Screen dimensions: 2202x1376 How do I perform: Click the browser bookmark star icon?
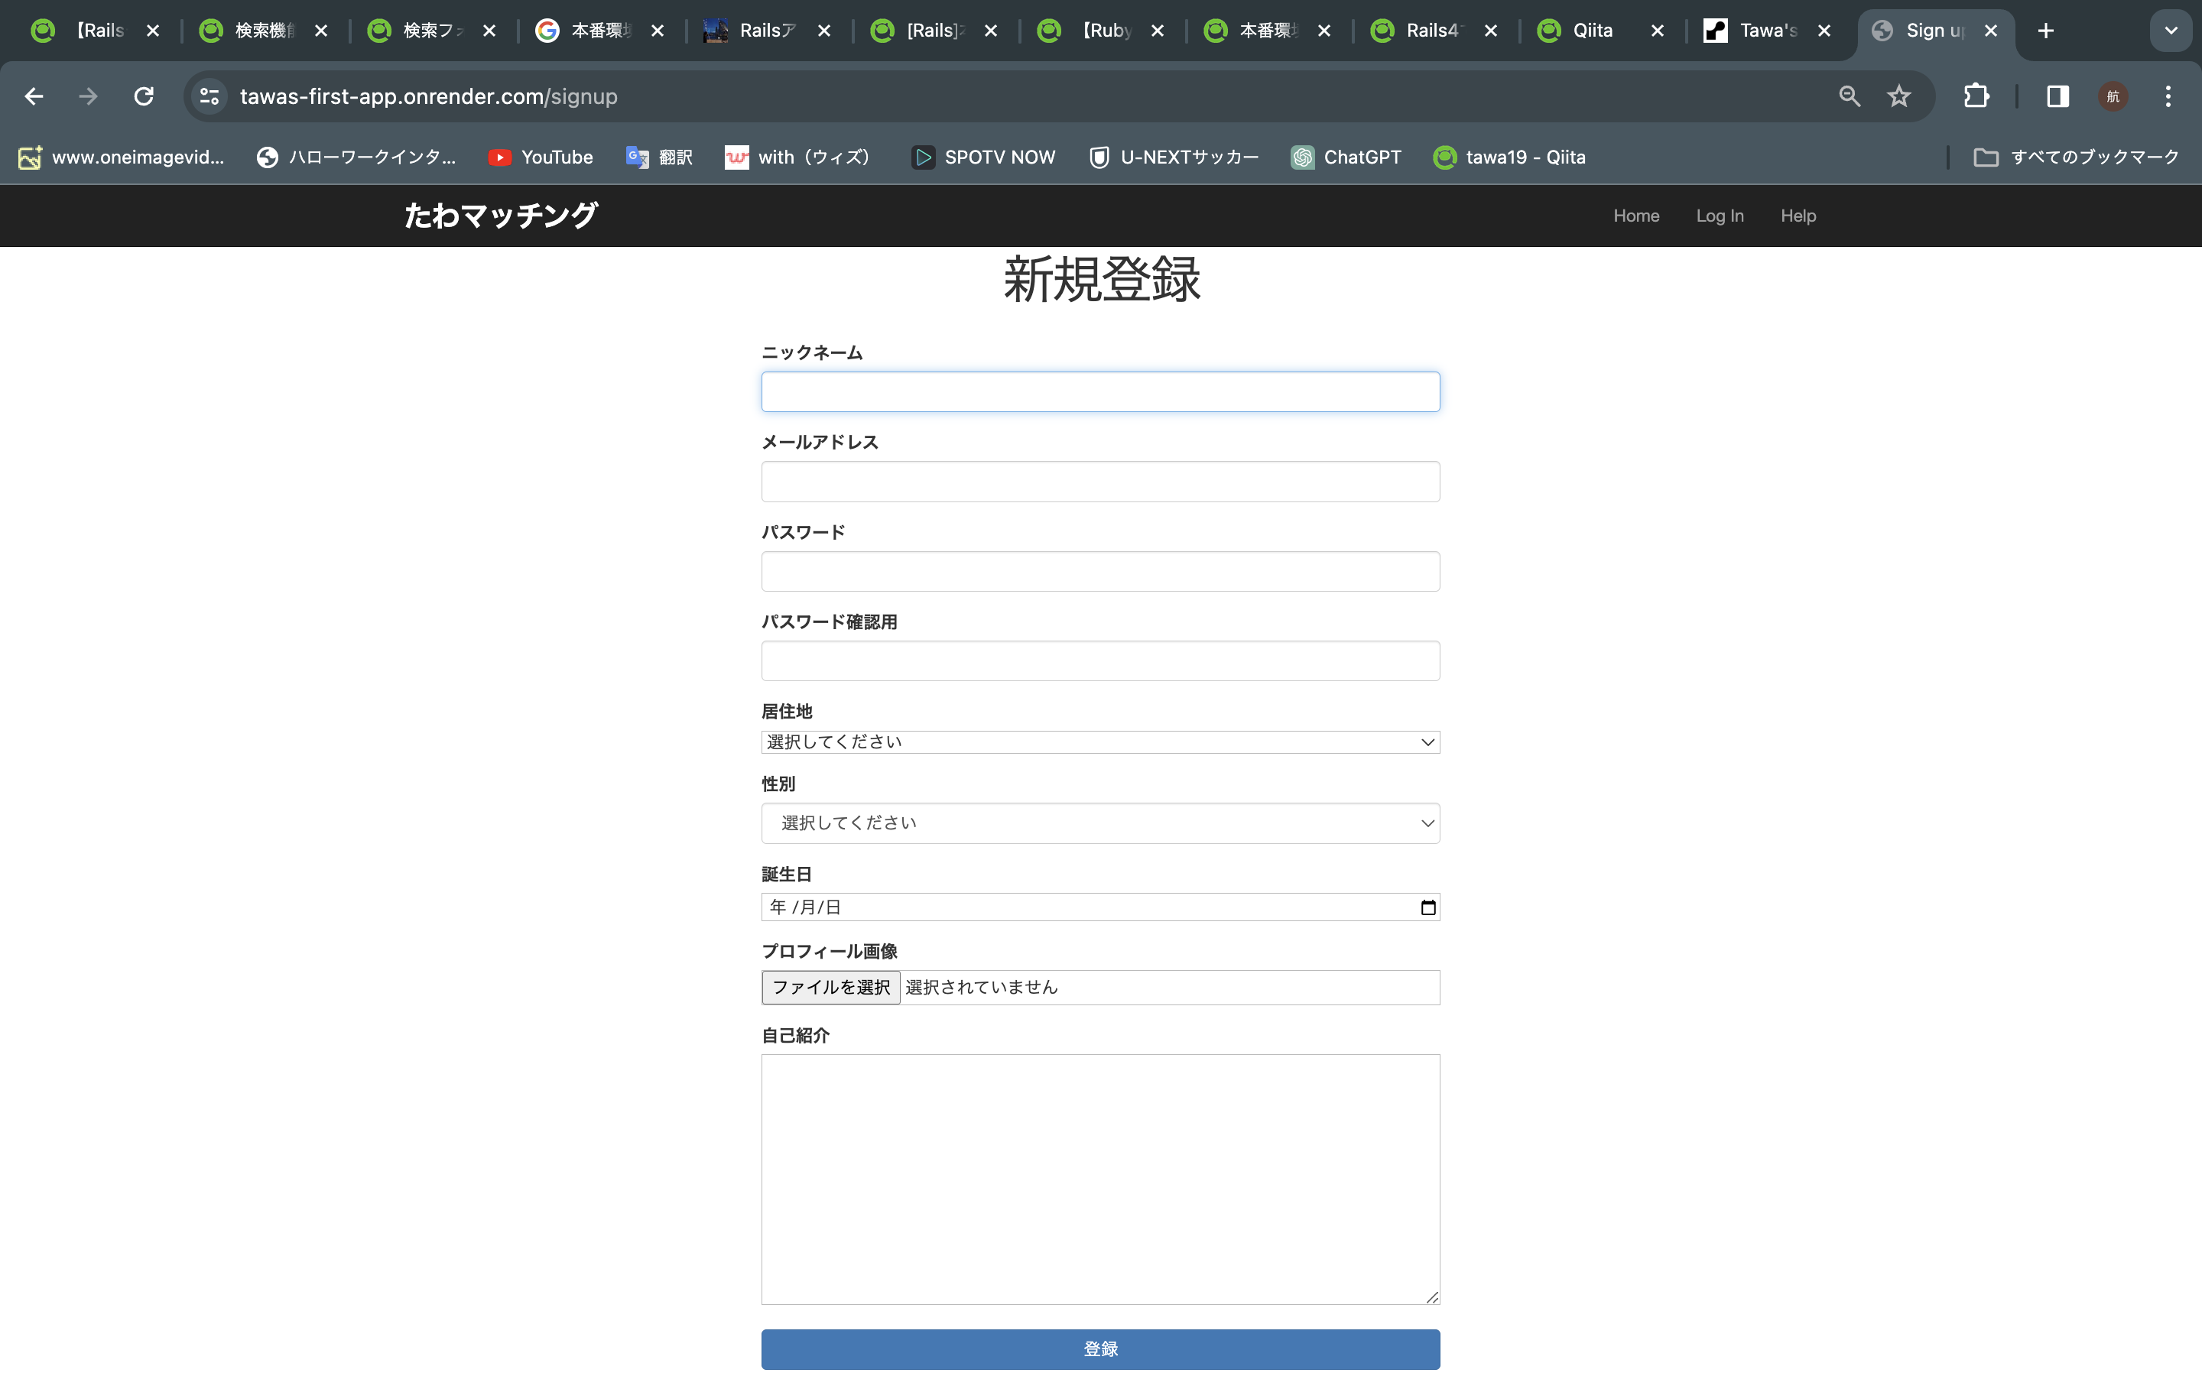click(1901, 95)
